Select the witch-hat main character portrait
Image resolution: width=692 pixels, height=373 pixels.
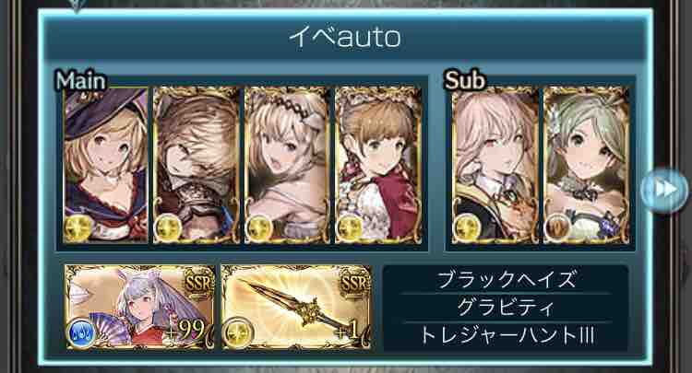(x=105, y=165)
